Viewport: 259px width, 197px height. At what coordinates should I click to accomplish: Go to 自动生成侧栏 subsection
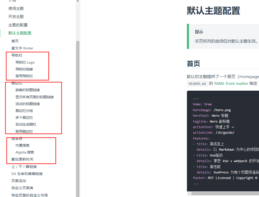(x=26, y=124)
